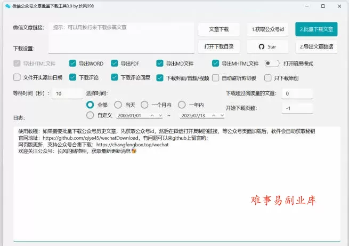Uncheck 下载评论回复 checkbox
This screenshot has height=246, width=349.
[x=115, y=77]
